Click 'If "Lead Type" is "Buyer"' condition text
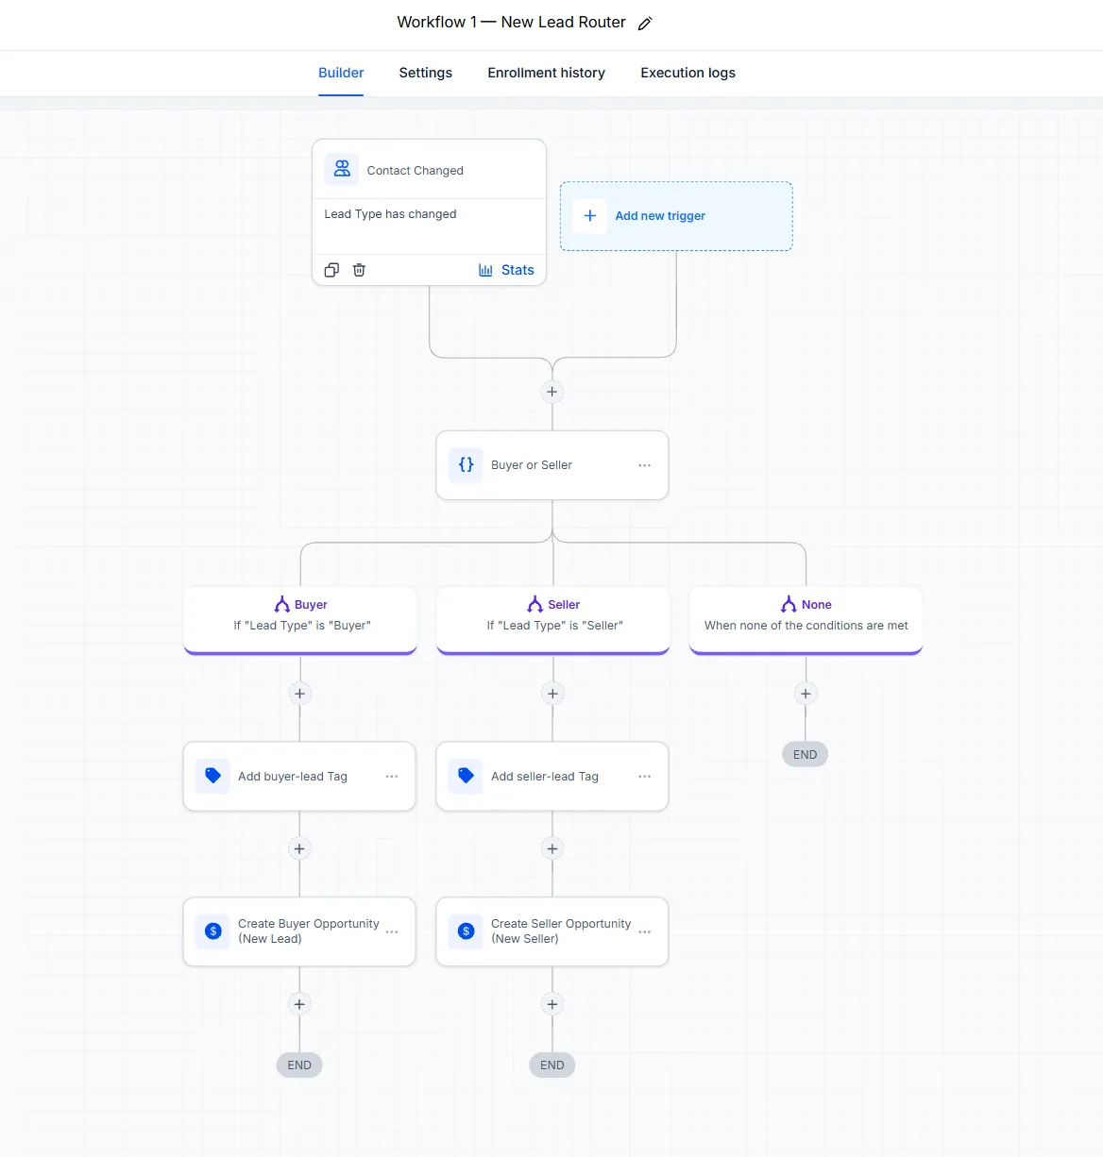 [302, 626]
